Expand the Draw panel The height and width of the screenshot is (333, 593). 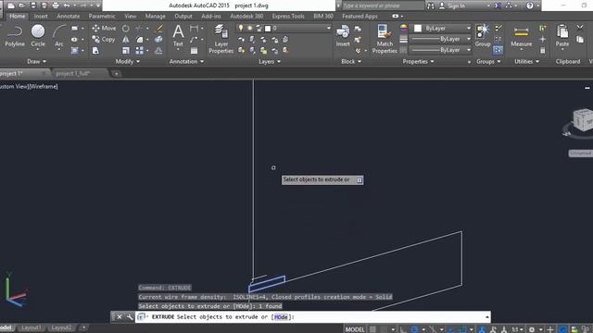(36, 61)
